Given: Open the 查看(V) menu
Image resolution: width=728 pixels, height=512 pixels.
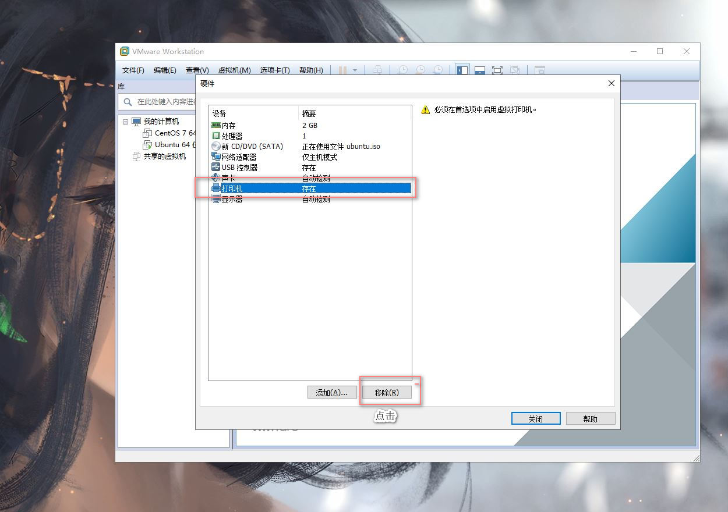Looking at the screenshot, I should pos(197,70).
